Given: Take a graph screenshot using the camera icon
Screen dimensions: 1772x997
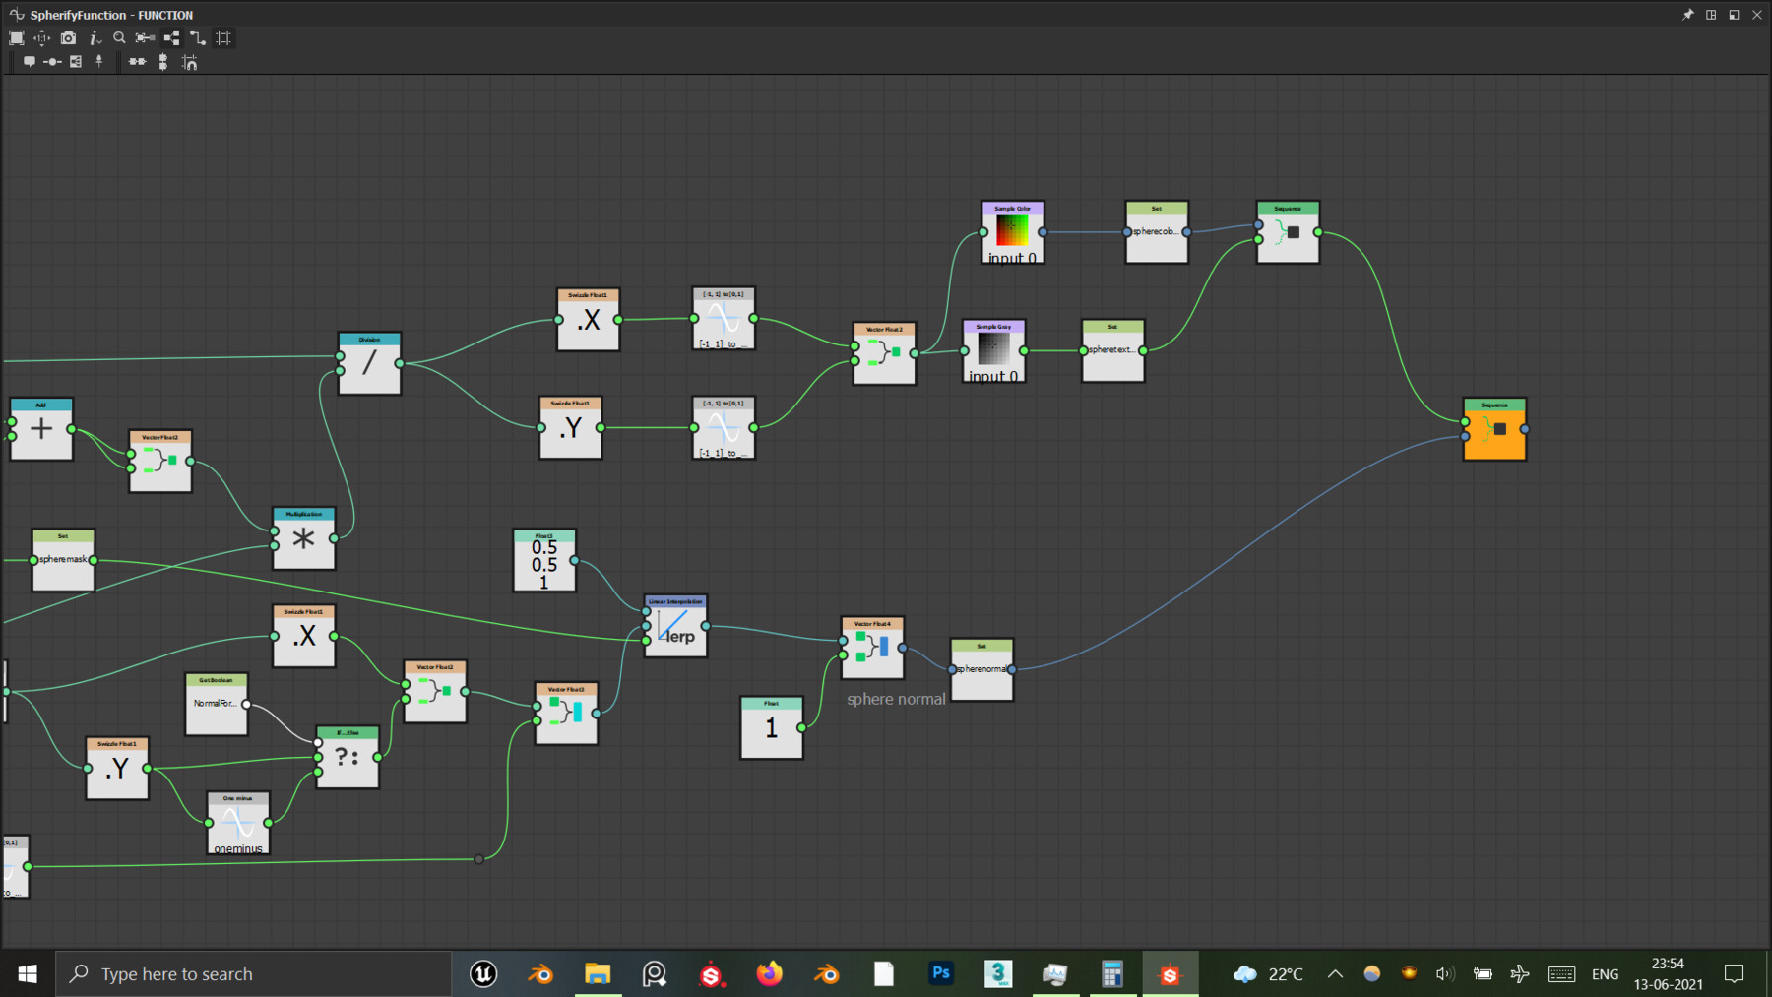Looking at the screenshot, I should [x=68, y=37].
